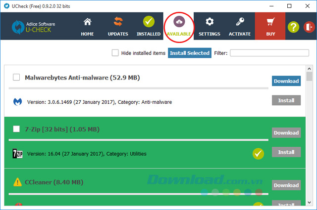Open the Installed software list
Screen dimensions: 317x210
[x=149, y=22]
